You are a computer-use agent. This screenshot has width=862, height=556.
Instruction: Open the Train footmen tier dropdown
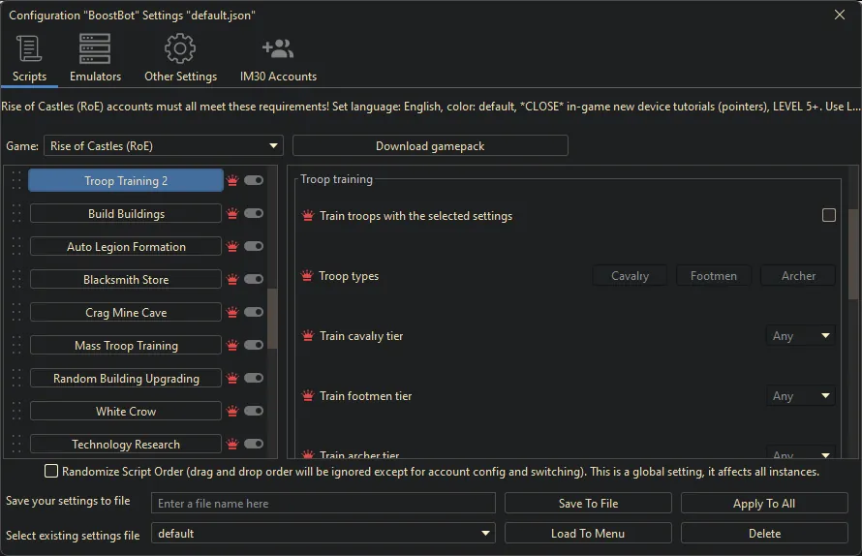[x=800, y=395]
